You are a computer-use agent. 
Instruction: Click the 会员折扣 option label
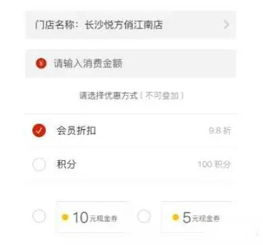[x=76, y=131]
